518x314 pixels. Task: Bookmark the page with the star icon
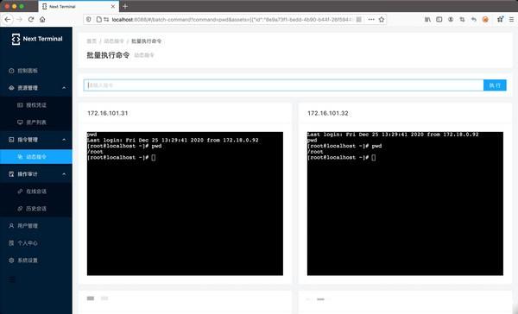pos(382,20)
